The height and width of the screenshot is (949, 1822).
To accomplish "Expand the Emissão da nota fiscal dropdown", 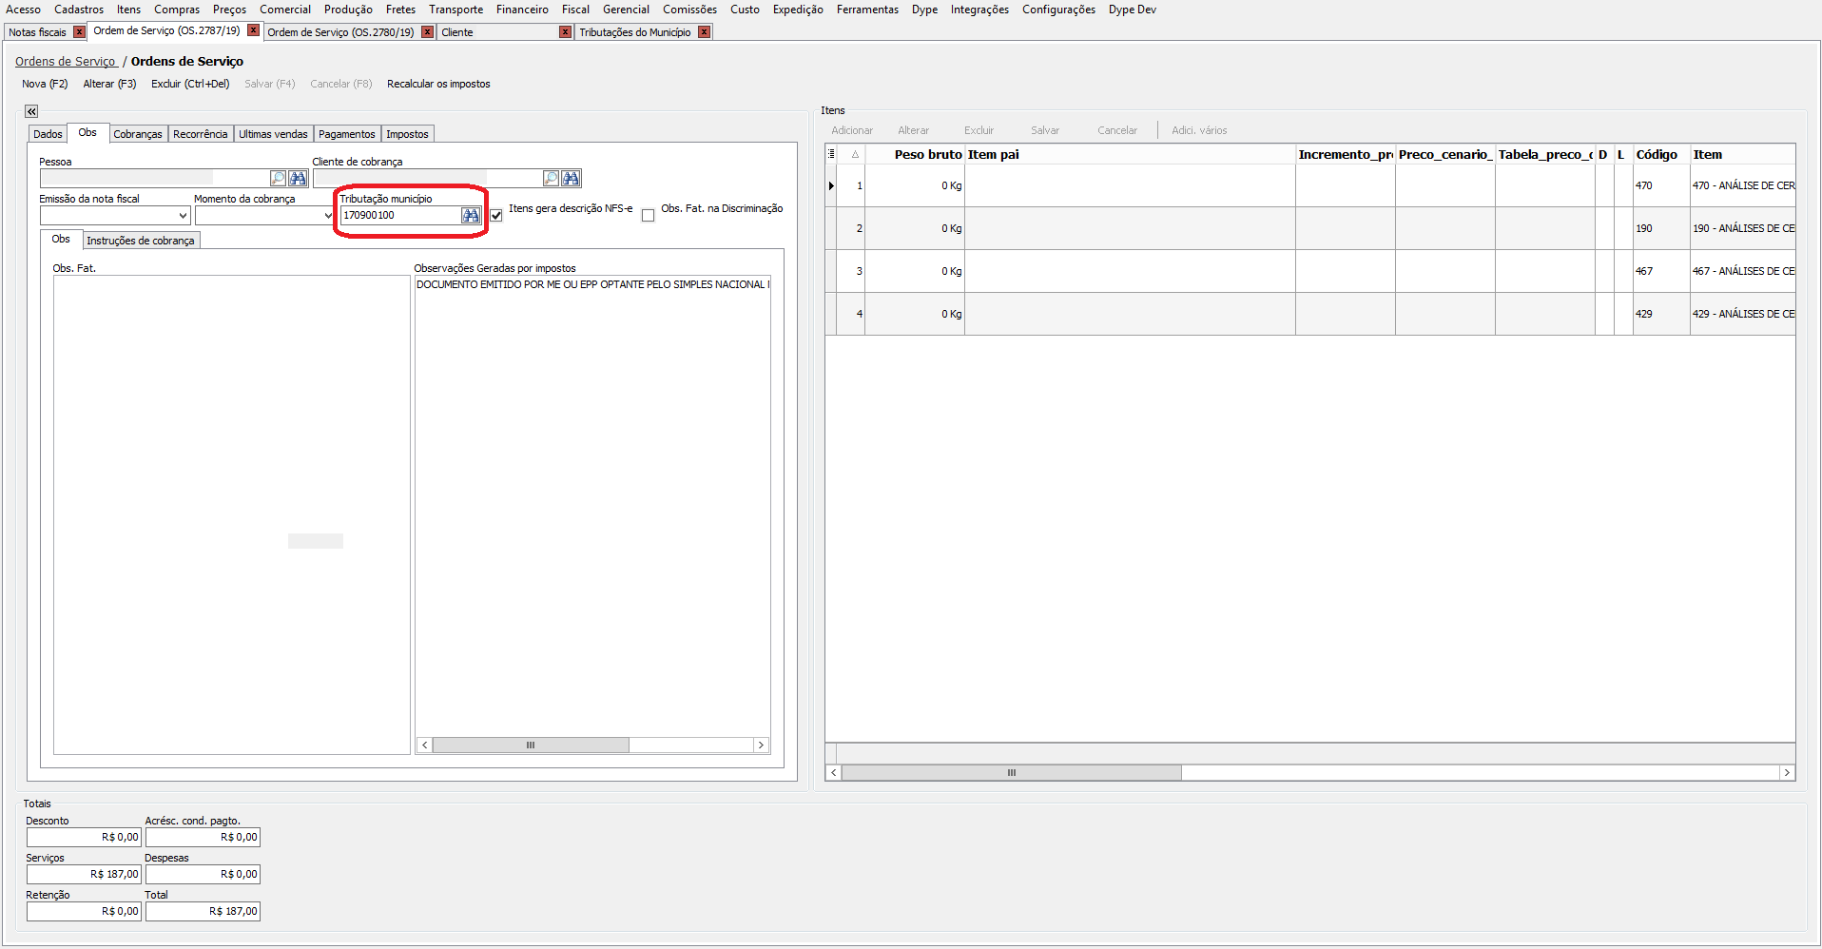I will pyautogui.click(x=183, y=216).
